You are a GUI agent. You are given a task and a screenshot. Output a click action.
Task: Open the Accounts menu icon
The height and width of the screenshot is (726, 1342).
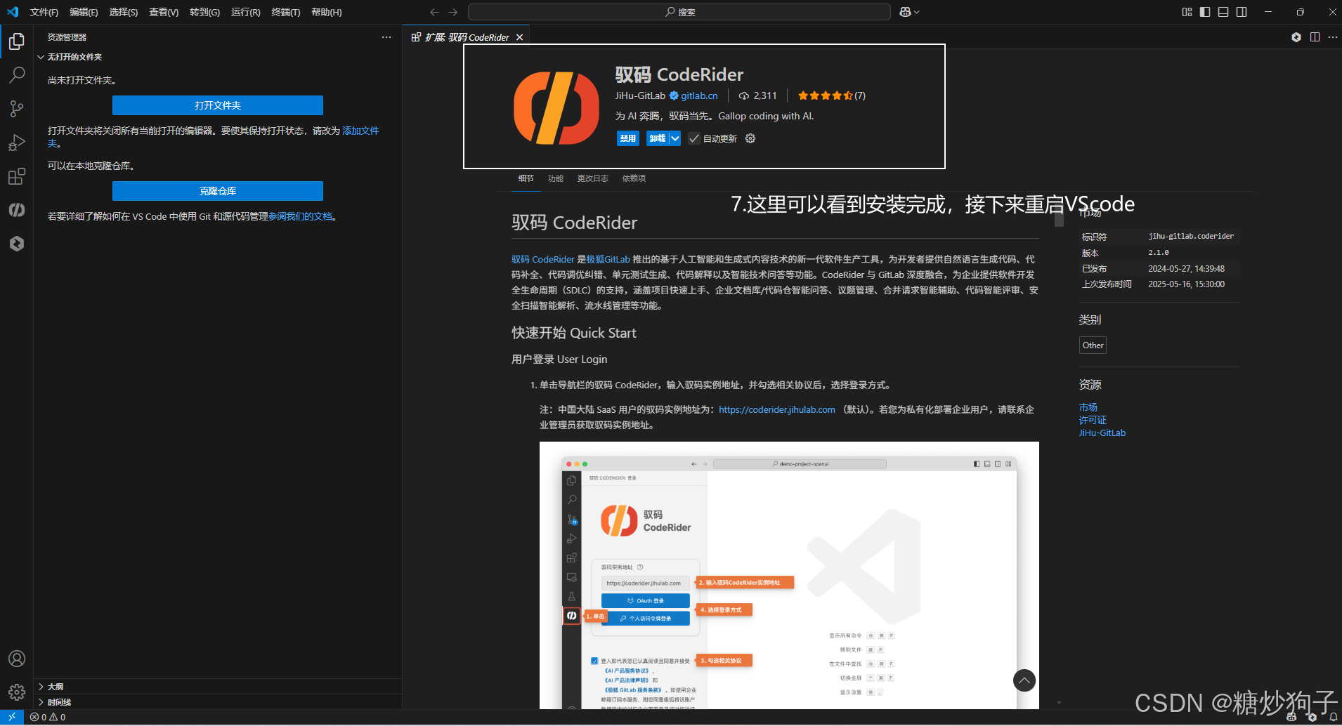click(17, 659)
